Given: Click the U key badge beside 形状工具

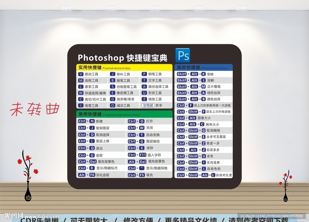Looking at the screenshot, I should 144,93.
